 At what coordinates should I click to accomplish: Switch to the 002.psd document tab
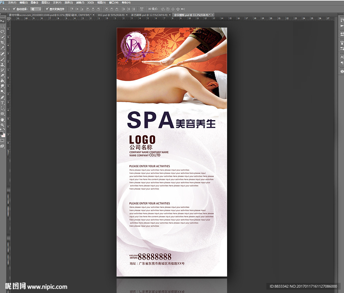coord(111,15)
